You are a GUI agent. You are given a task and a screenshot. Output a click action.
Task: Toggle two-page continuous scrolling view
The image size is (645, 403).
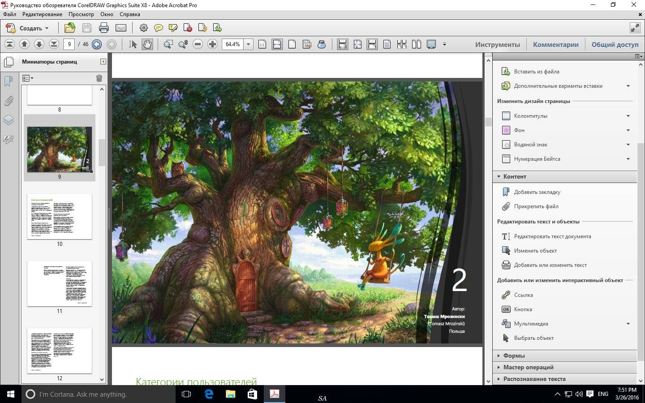coord(402,44)
